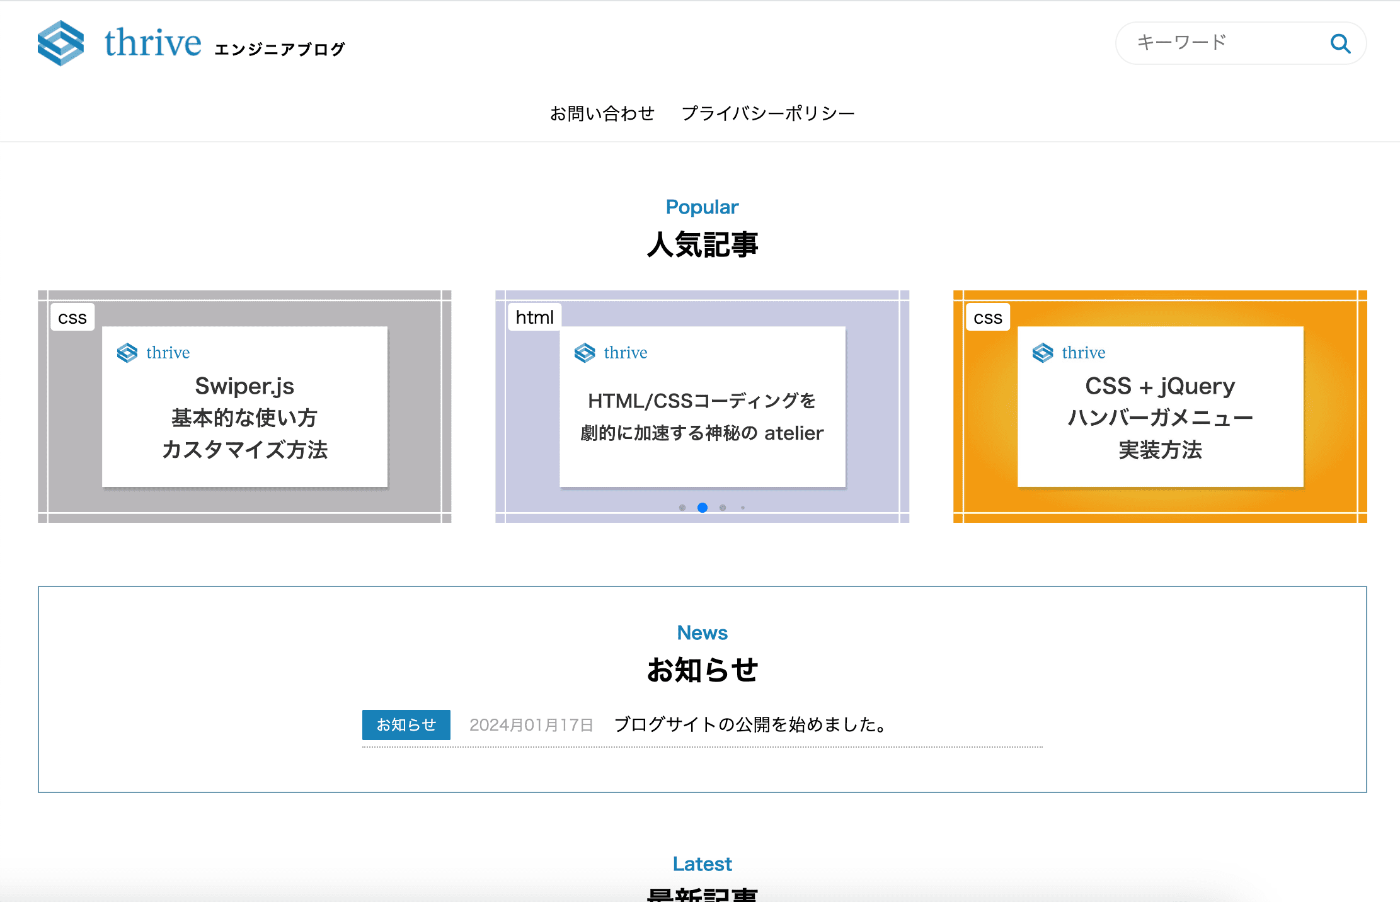Click the thrive icon on the CSS + jQuery card
Image resolution: width=1400 pixels, height=902 pixels.
[x=1042, y=353]
